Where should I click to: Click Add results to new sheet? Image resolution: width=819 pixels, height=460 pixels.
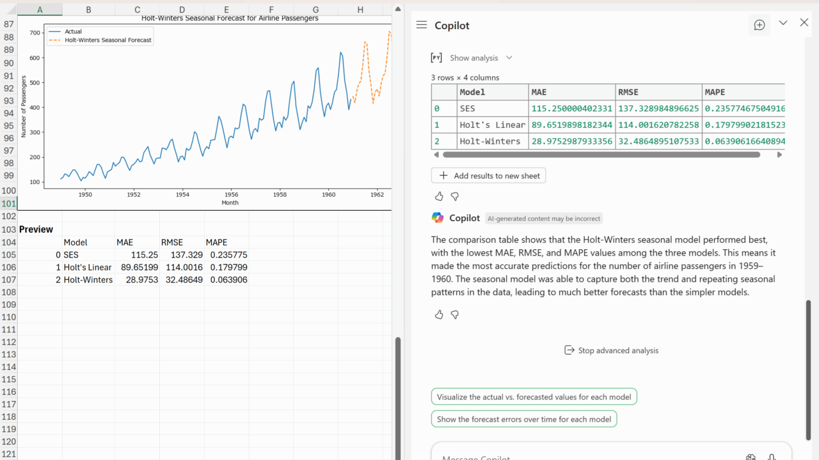[489, 176]
